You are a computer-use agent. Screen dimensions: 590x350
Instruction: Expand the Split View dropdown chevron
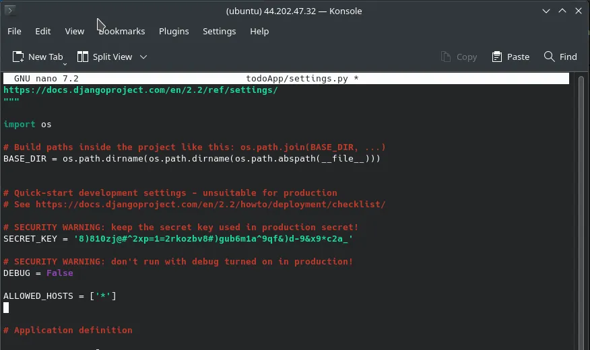(x=143, y=57)
